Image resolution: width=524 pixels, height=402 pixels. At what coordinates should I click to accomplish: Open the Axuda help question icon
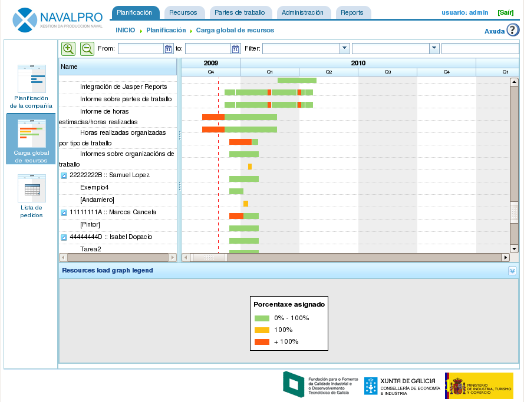tap(513, 30)
